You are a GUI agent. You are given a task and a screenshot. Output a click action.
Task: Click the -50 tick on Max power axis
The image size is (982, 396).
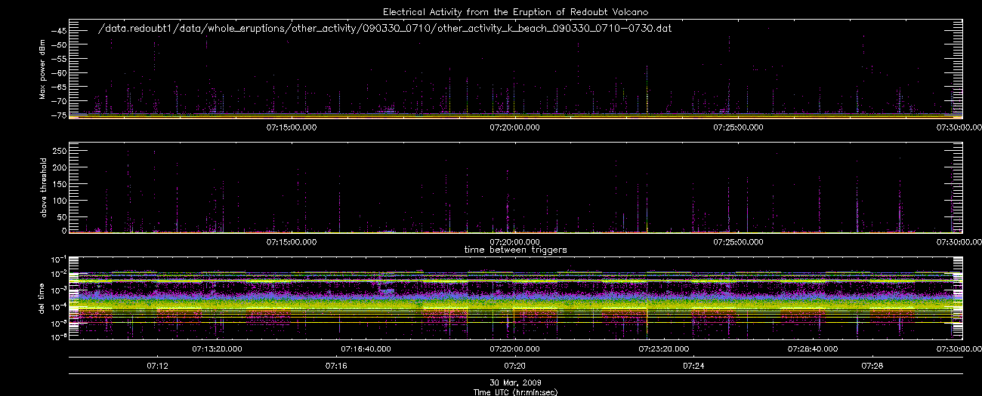[58, 45]
